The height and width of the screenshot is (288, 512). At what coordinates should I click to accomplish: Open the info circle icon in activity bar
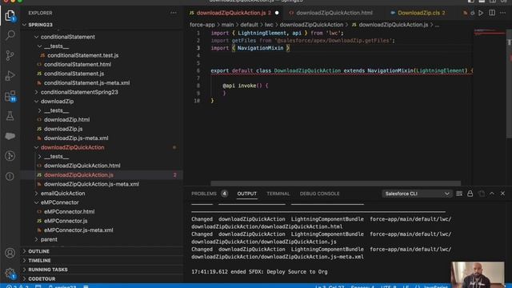(10, 176)
